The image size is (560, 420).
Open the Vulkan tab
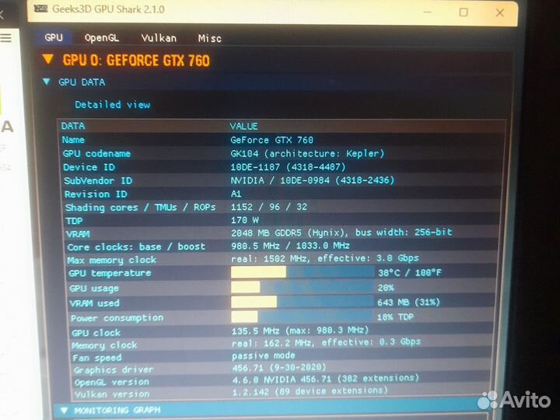[159, 38]
